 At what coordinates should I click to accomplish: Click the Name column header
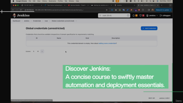point(59,38)
